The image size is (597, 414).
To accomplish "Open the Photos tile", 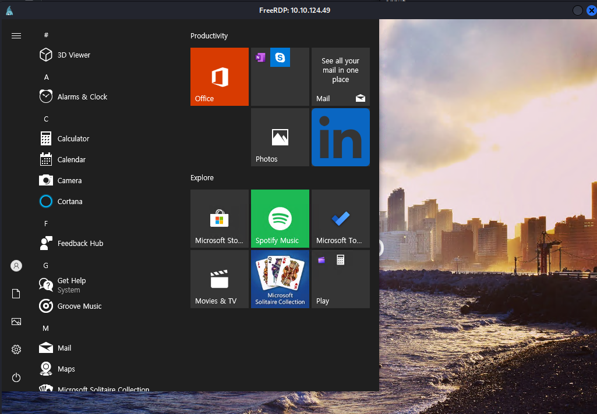I will (280, 137).
